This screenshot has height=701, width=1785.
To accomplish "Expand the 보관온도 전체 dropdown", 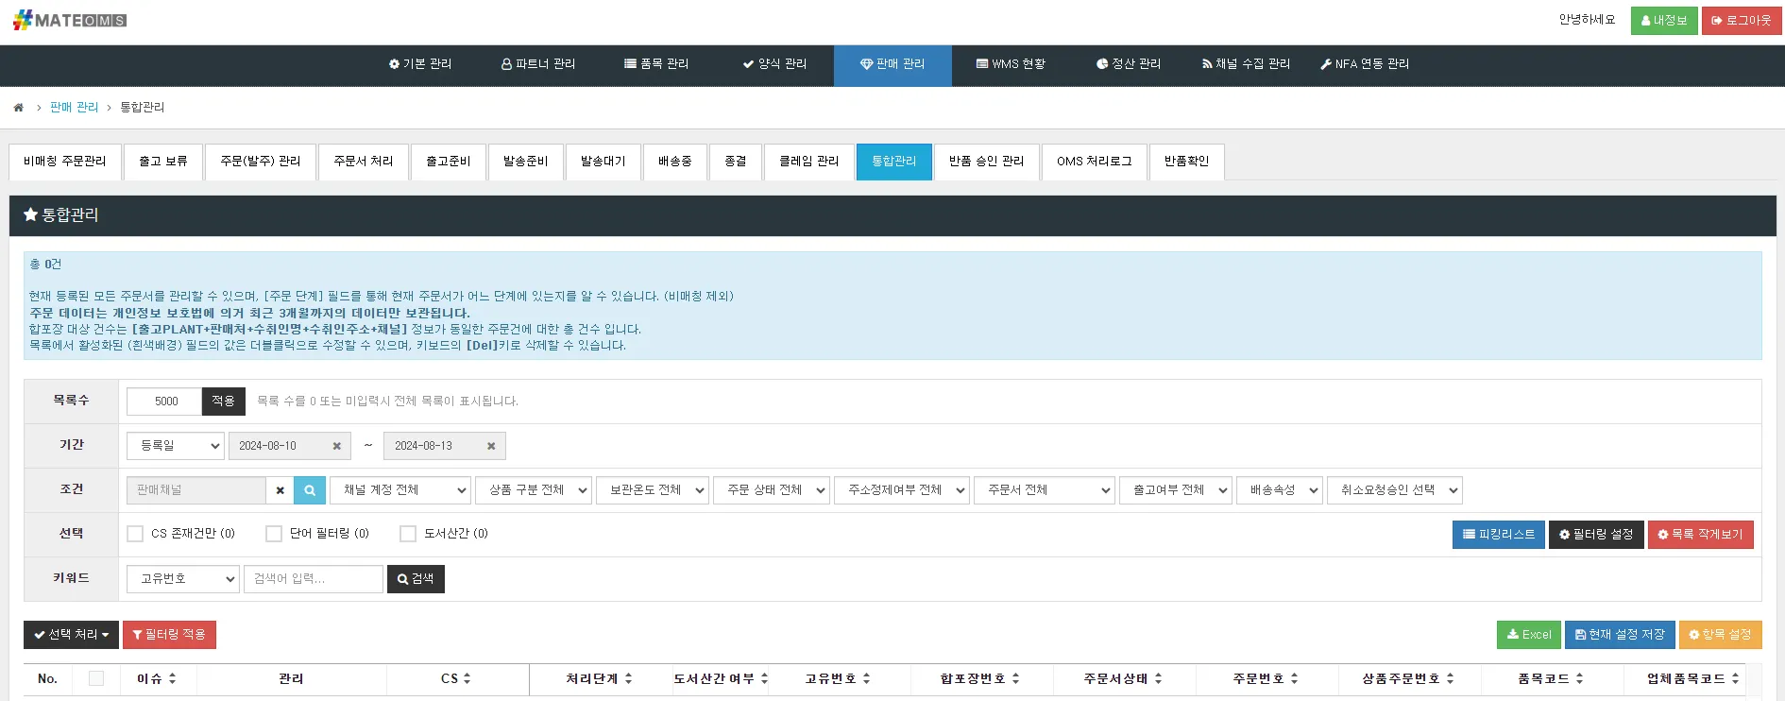I will 653,490.
